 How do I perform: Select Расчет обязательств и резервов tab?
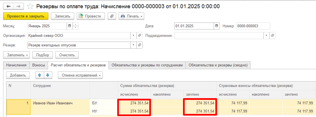point(78,65)
